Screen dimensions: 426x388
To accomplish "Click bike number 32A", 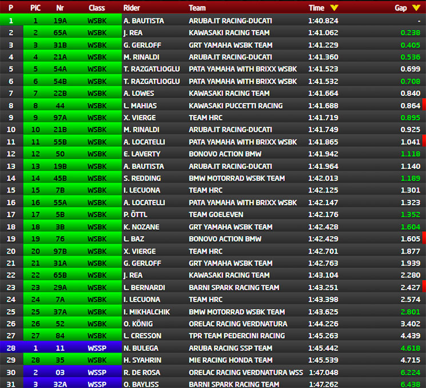I will tap(60, 385).
